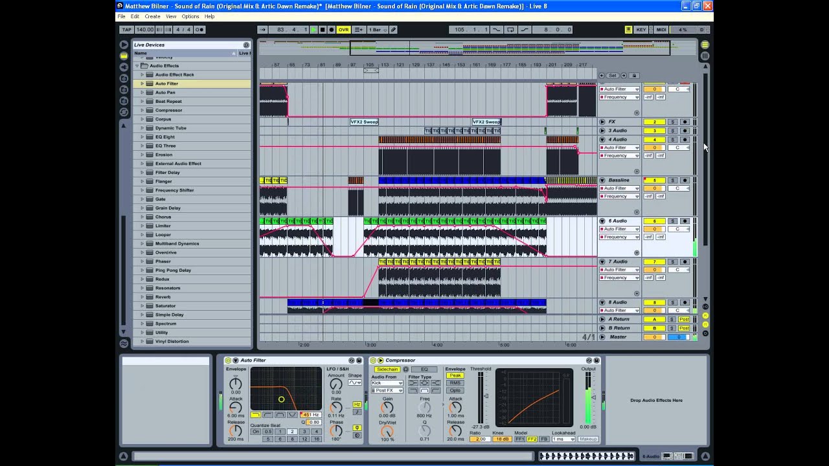
Task: Open the hot-swap search icon in browser header
Action: 246,45
